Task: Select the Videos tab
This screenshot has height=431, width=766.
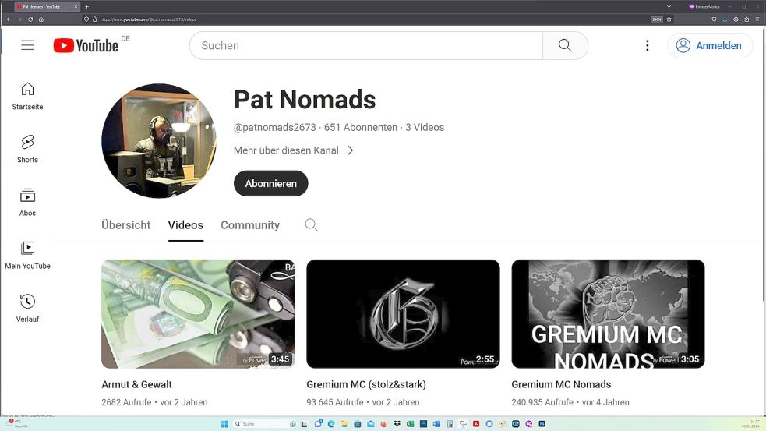Action: [185, 224]
